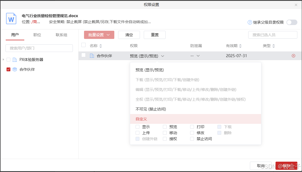Click the 搜索已选人员 search field

[x=273, y=35]
